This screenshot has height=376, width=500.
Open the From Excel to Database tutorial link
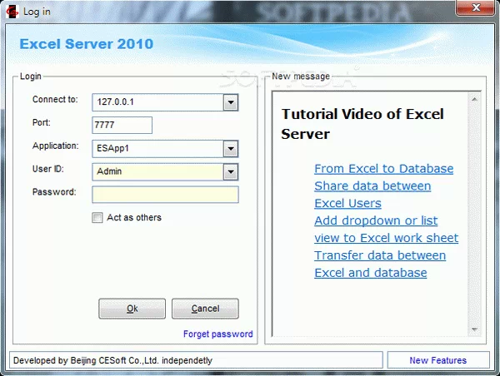click(x=384, y=169)
